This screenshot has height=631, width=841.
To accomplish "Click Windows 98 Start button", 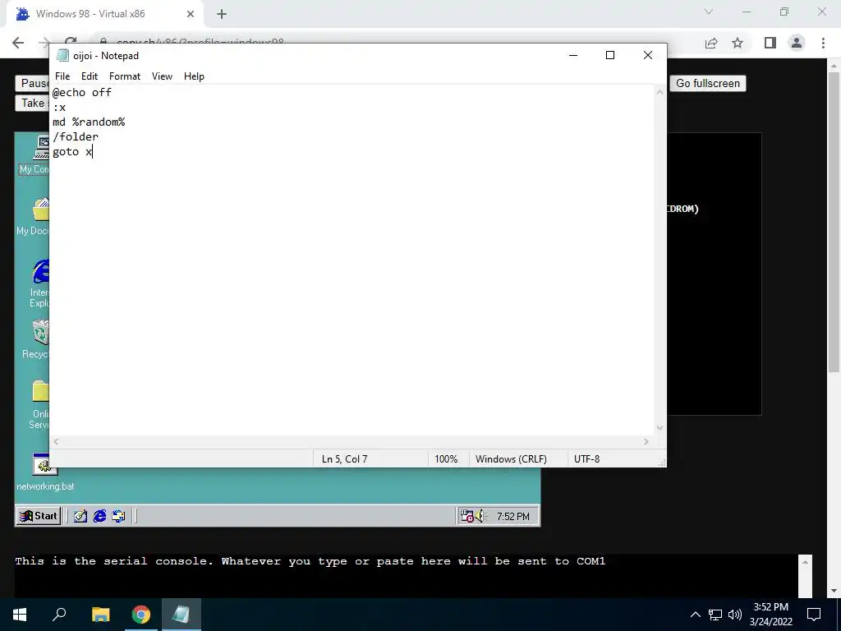I will click(38, 516).
